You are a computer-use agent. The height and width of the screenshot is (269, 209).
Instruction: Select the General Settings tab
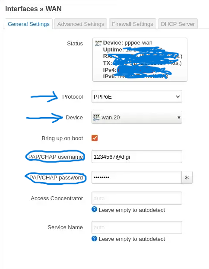click(28, 24)
